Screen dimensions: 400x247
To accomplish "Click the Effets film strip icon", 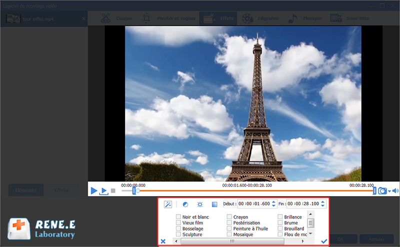I will point(208,18).
